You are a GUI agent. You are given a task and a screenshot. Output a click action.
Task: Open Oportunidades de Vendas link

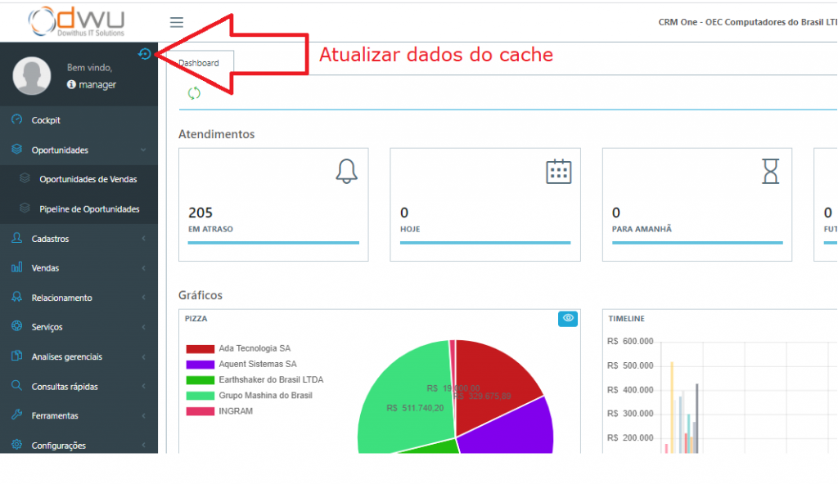pos(88,179)
